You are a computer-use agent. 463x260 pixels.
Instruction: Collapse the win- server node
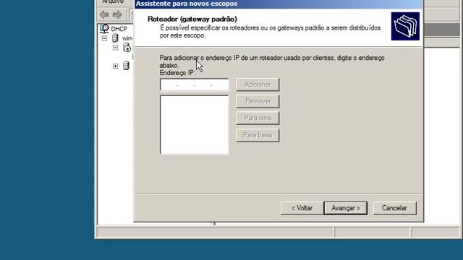point(104,38)
